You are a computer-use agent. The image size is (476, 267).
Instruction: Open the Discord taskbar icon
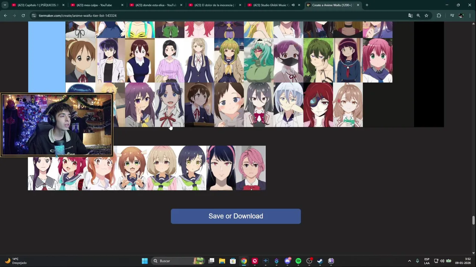pyautogui.click(x=287, y=261)
